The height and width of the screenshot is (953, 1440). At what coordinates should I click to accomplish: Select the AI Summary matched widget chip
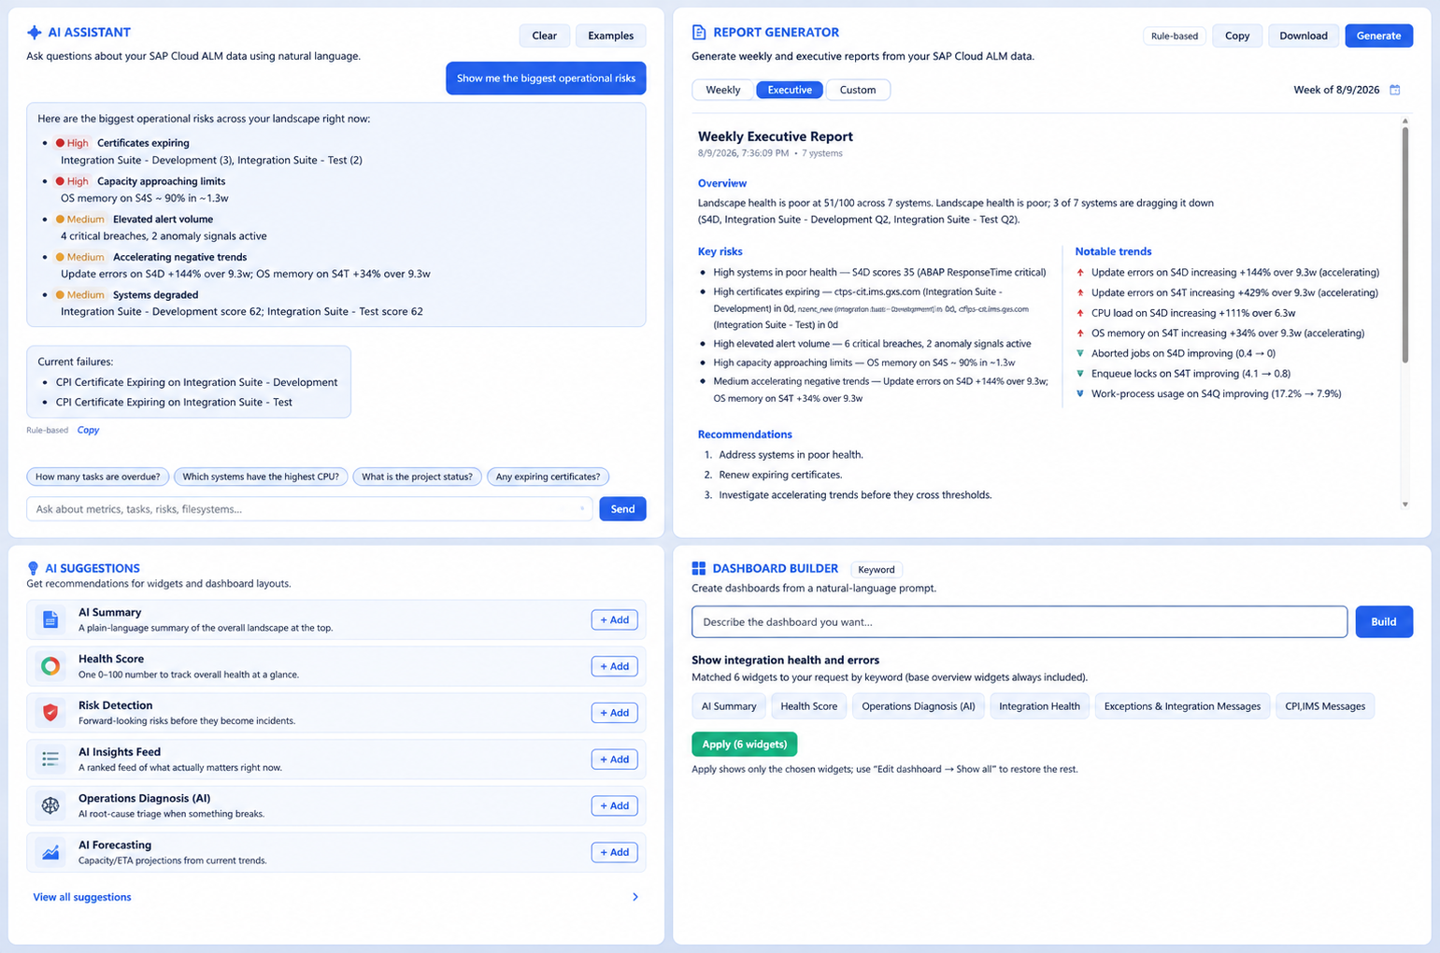coord(729,706)
